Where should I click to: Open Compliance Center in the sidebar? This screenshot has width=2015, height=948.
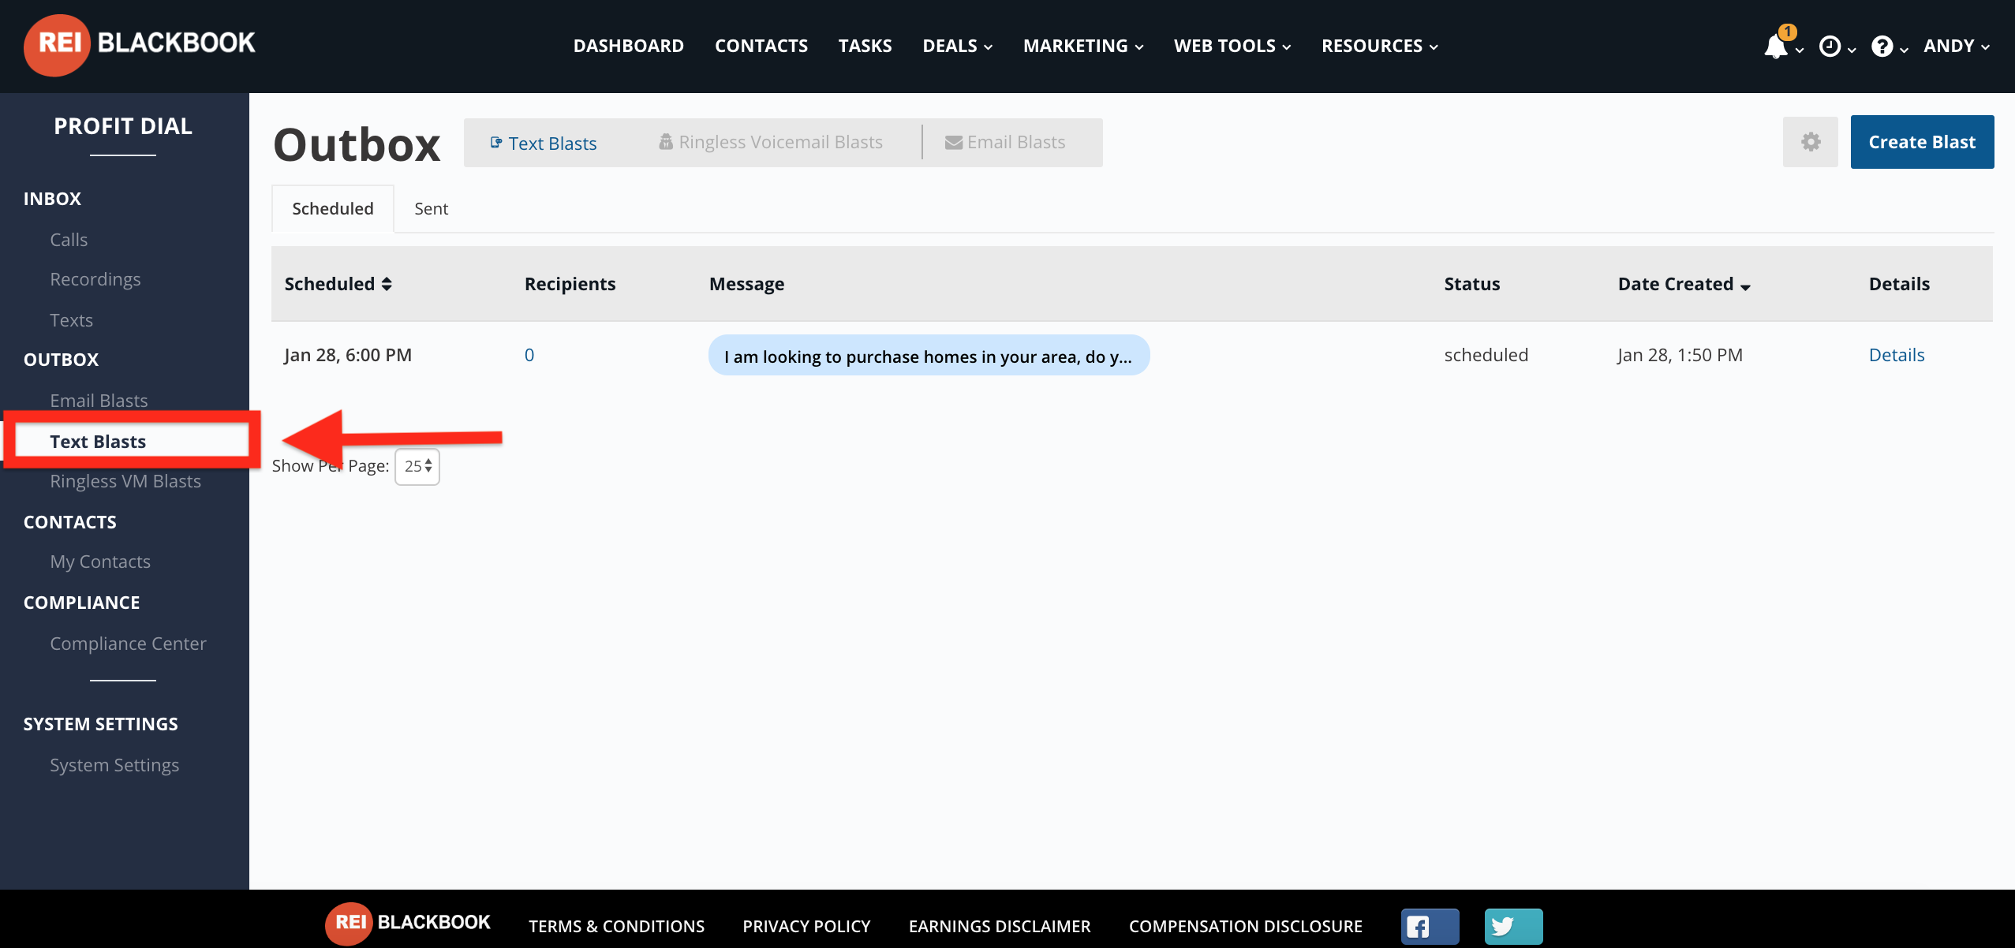coord(128,644)
